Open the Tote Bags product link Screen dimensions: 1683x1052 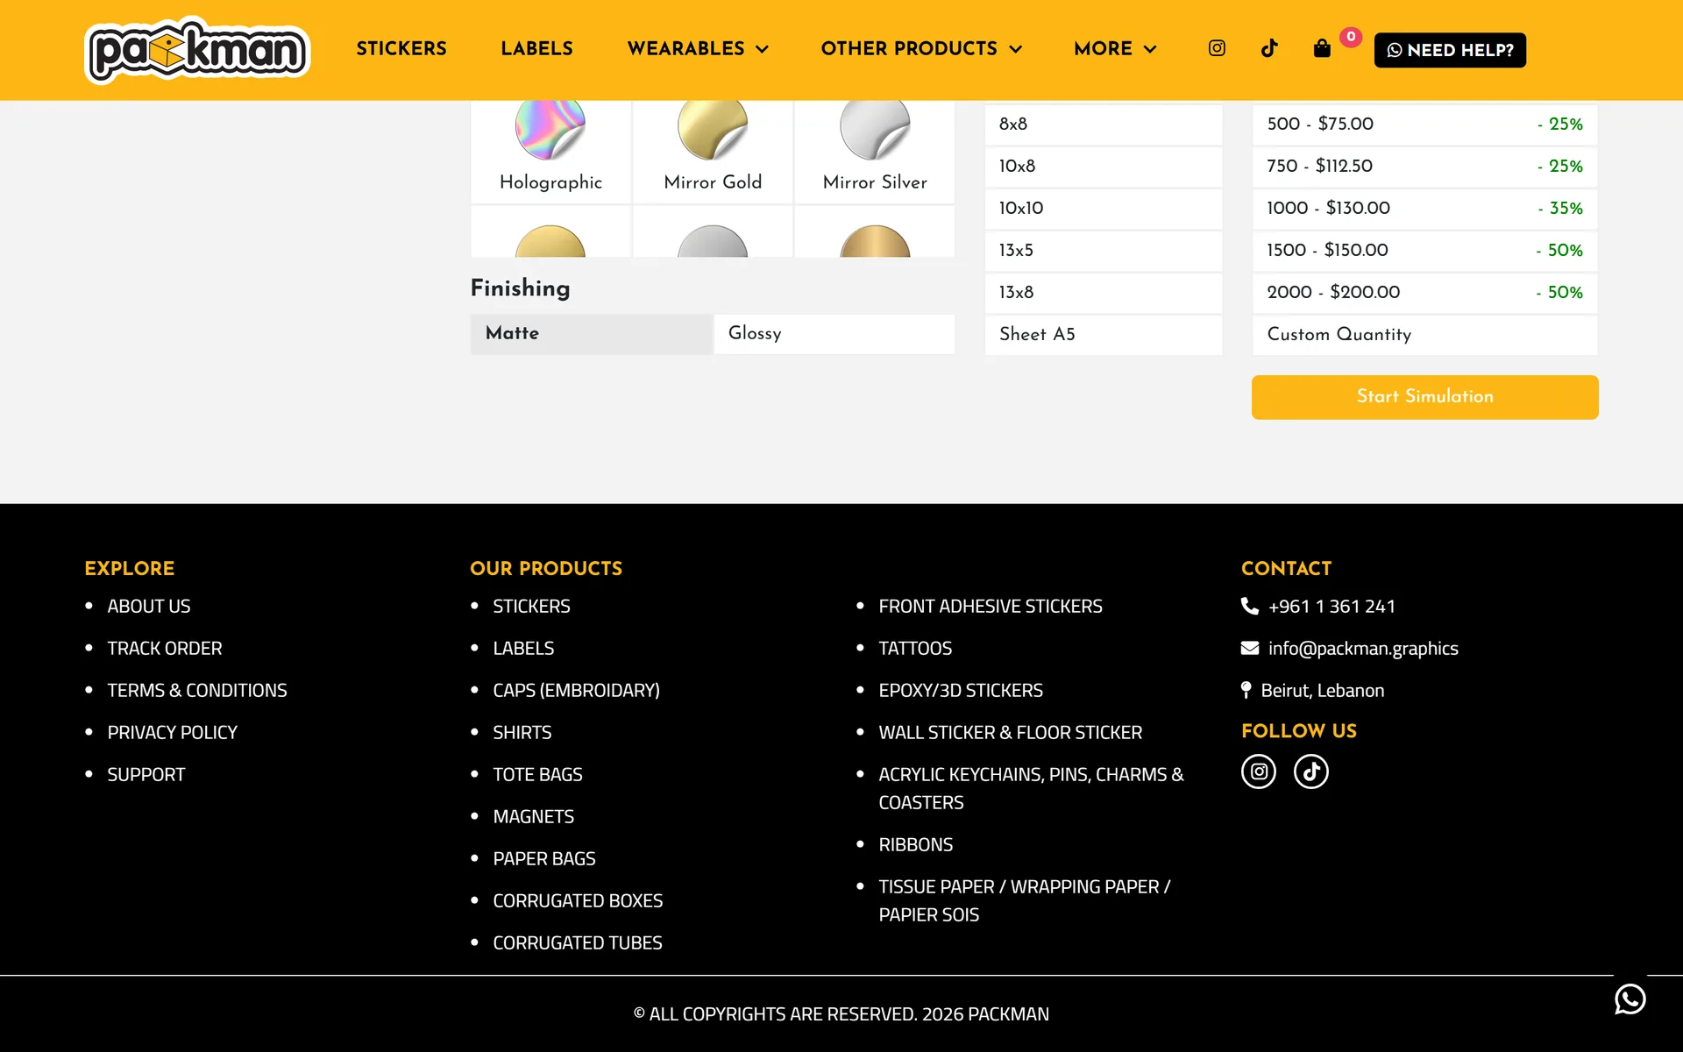pos(537,775)
